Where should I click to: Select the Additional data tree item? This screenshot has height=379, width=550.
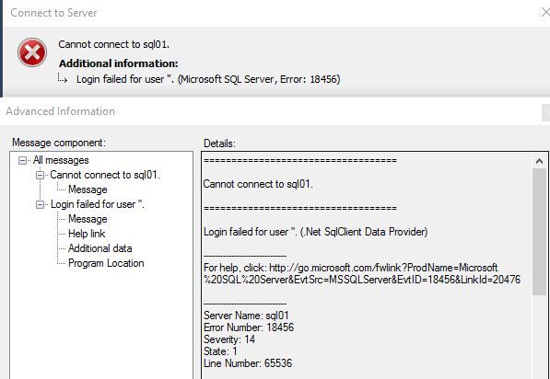pyautogui.click(x=100, y=248)
